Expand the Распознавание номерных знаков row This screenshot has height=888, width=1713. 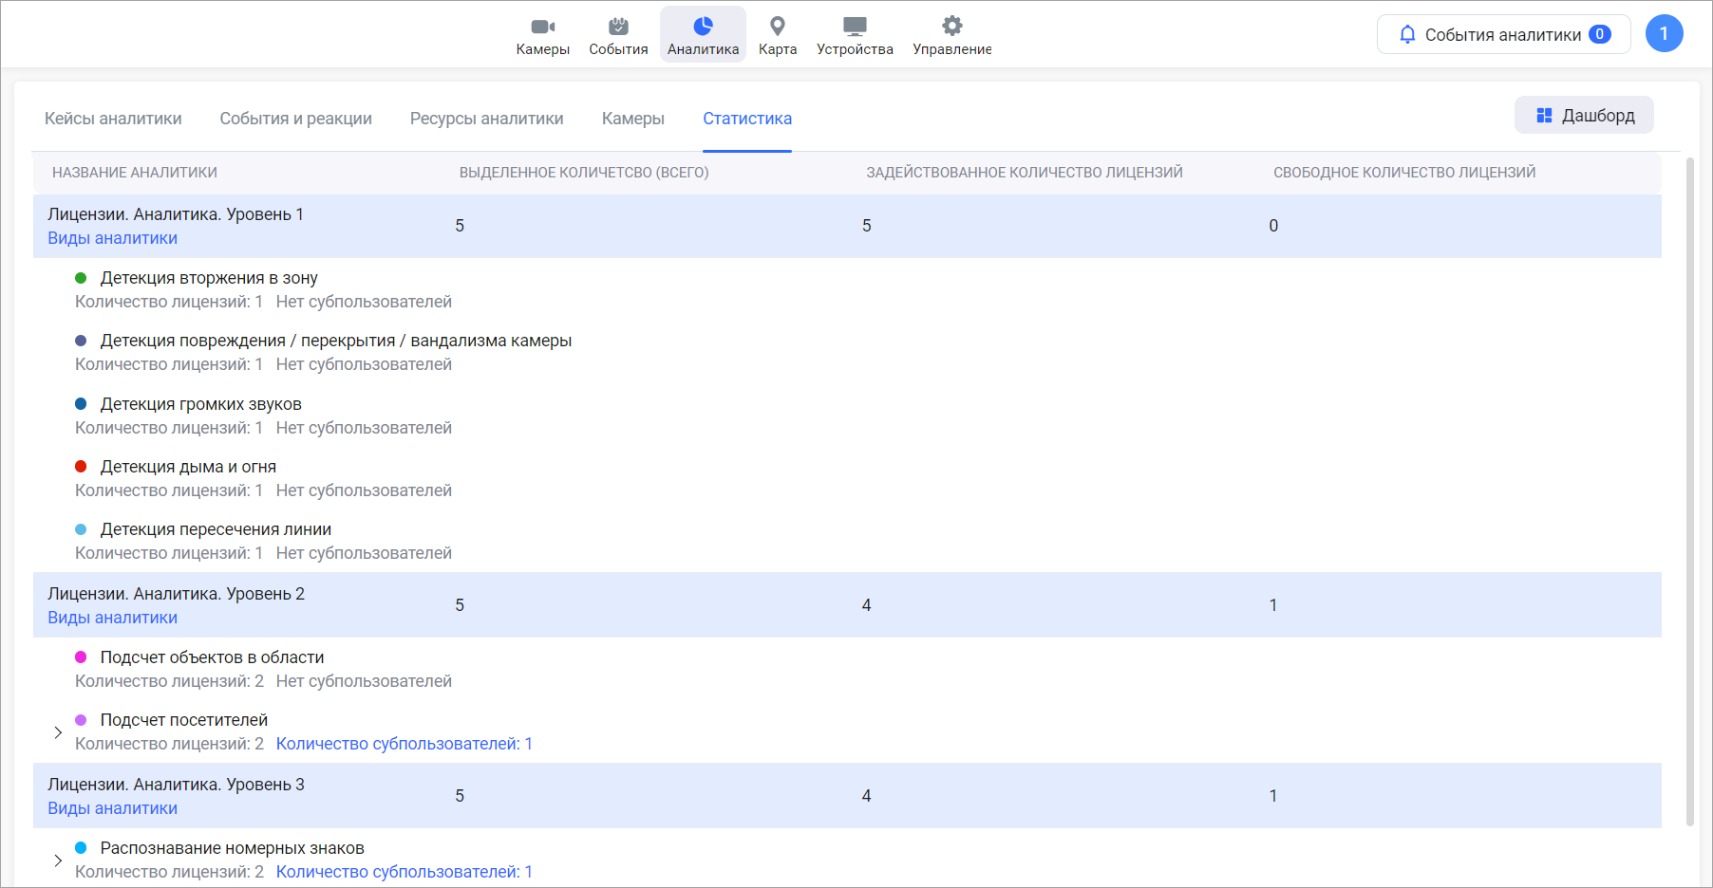58,860
